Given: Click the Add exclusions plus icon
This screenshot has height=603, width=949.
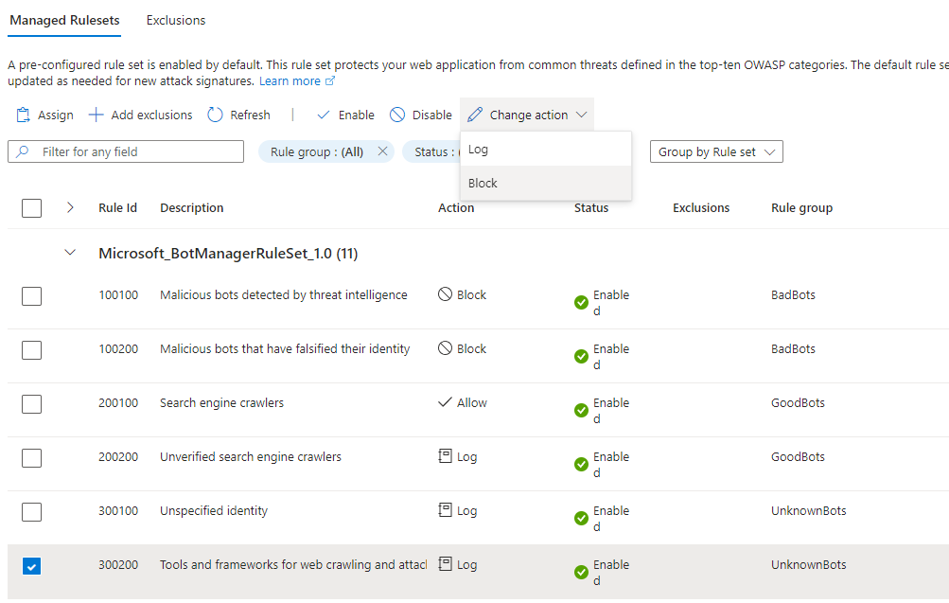Looking at the screenshot, I should 96,115.
